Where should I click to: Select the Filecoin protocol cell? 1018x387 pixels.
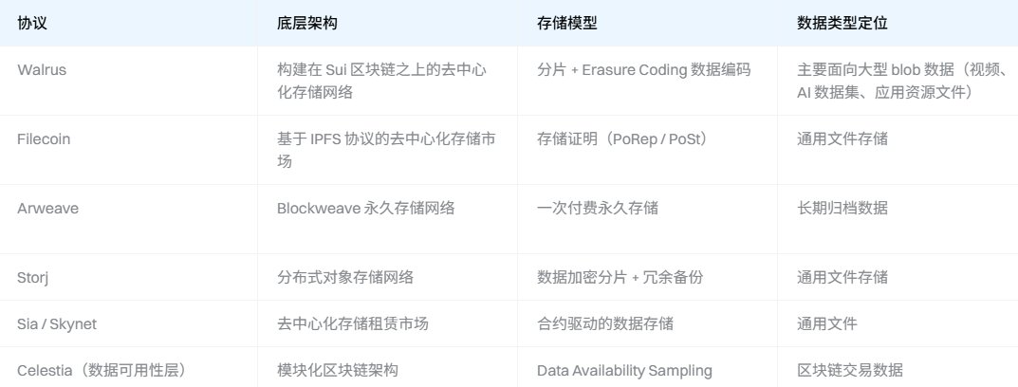[44, 139]
